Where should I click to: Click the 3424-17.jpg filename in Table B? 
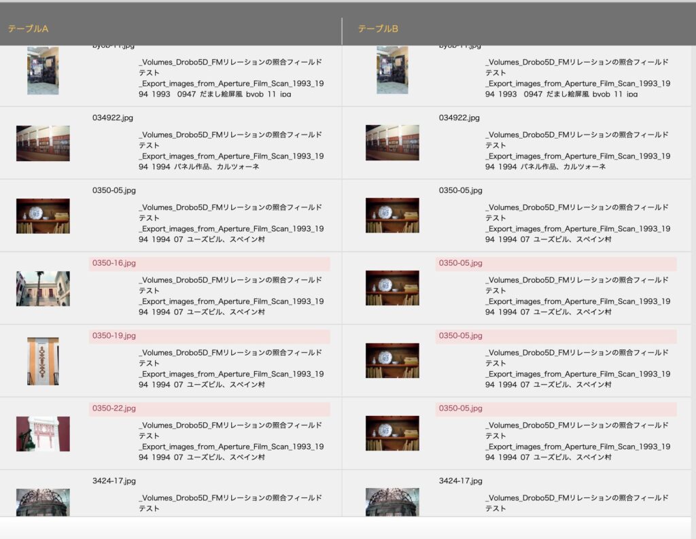(x=460, y=481)
